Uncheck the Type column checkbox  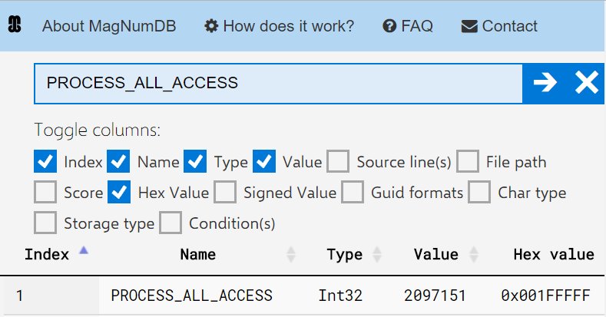195,161
